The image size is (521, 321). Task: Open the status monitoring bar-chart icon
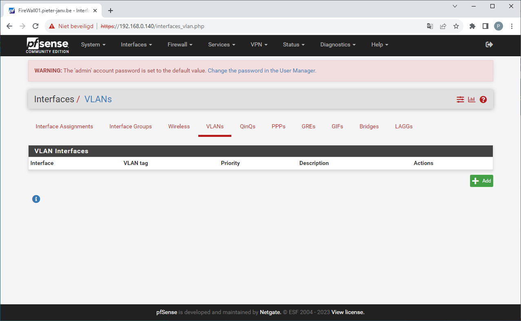tap(472, 99)
